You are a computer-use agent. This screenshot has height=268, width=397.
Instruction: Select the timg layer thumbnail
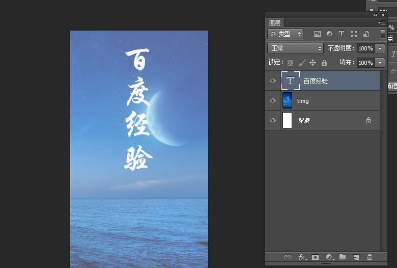click(x=287, y=100)
